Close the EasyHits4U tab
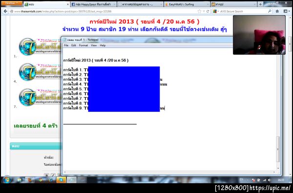The width and height of the screenshot is (293, 193). (x=208, y=4)
